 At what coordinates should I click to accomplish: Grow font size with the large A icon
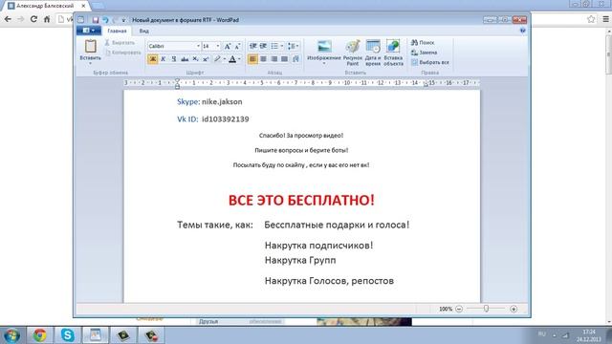point(228,46)
